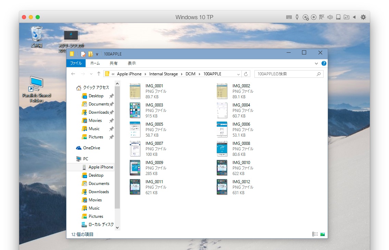389x250 pixels.
Task: Select file name IMG_0011
Action: coord(154,182)
